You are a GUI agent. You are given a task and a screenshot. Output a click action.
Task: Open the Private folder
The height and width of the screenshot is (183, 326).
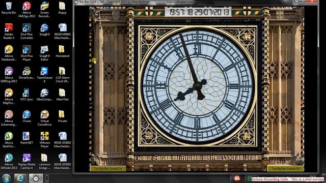pos(62,116)
